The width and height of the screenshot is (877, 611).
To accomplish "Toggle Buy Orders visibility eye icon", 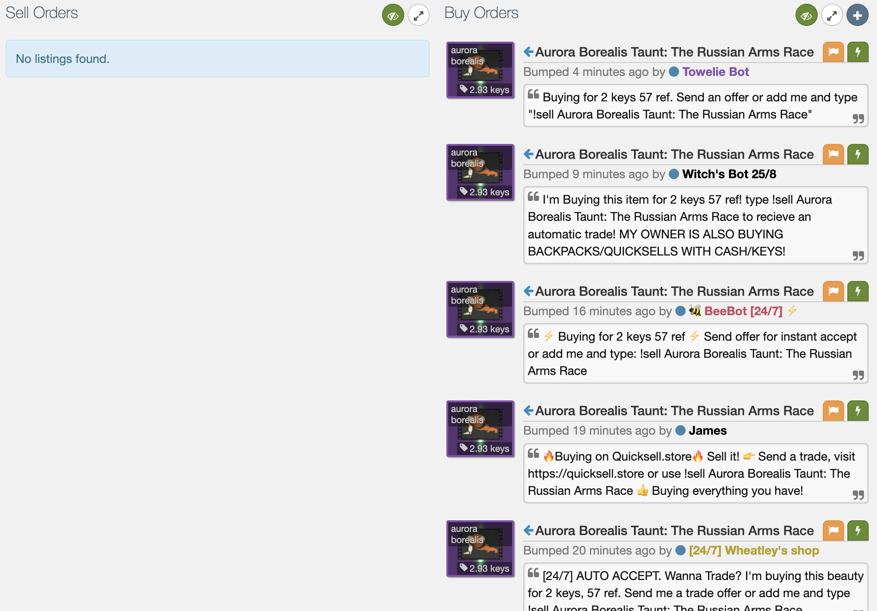I will tap(807, 15).
